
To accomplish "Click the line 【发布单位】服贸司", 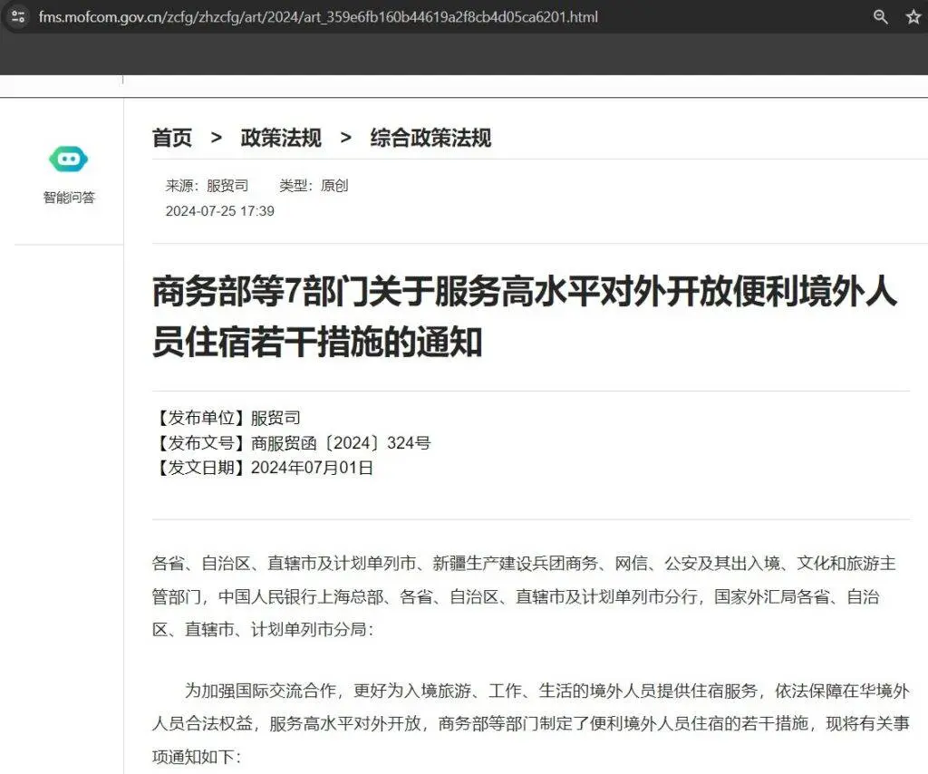I will (x=226, y=418).
